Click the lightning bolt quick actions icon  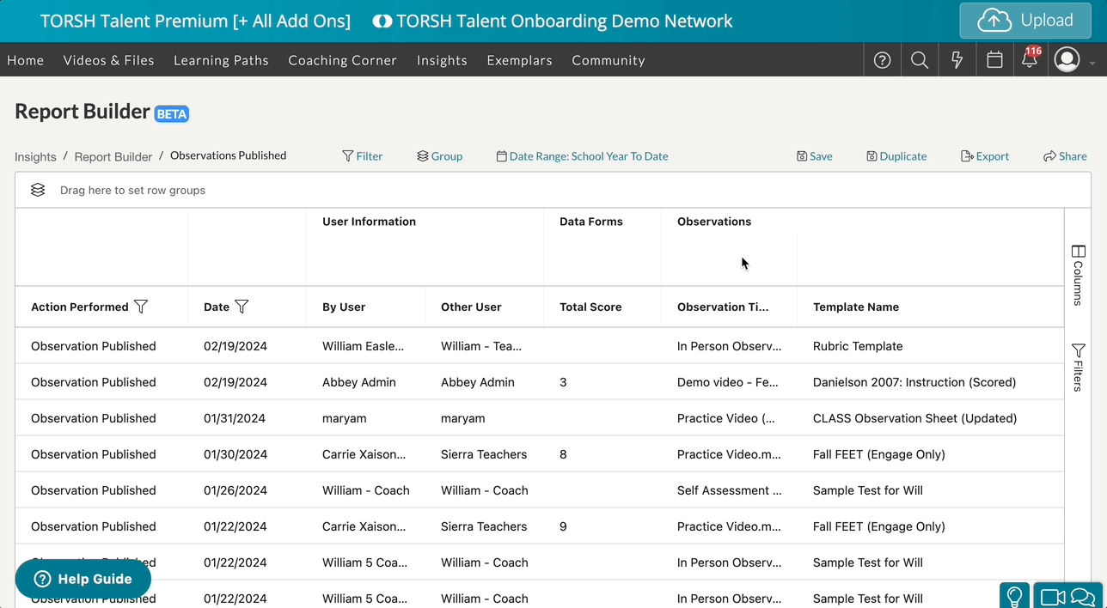tap(957, 60)
